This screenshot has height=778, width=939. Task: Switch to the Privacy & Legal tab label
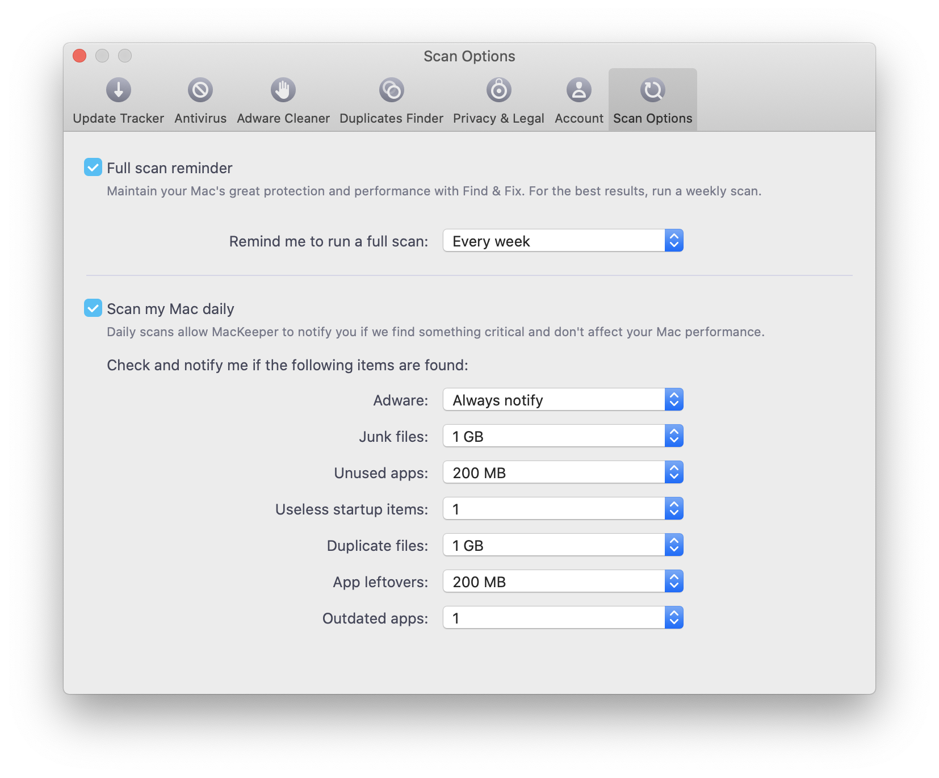498,118
